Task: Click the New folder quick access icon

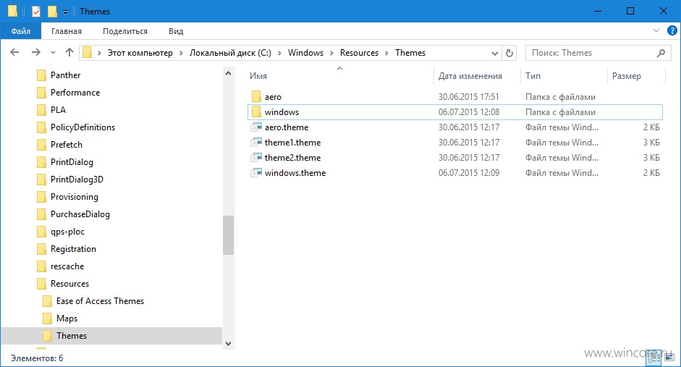Action: click(x=52, y=12)
